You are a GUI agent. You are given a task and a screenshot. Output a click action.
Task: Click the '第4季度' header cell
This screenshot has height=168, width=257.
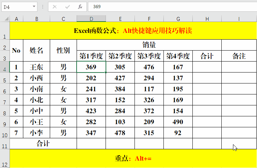[178, 56]
